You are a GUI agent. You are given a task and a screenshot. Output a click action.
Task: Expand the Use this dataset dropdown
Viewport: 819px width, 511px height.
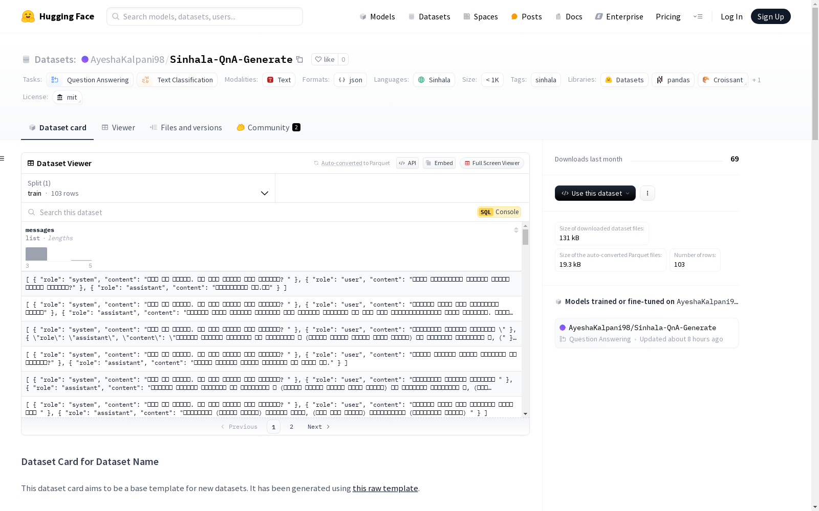tap(595, 193)
